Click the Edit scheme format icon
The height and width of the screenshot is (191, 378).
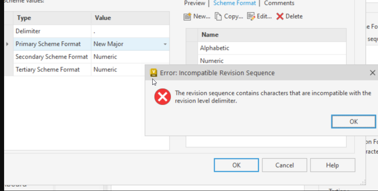coord(251,16)
